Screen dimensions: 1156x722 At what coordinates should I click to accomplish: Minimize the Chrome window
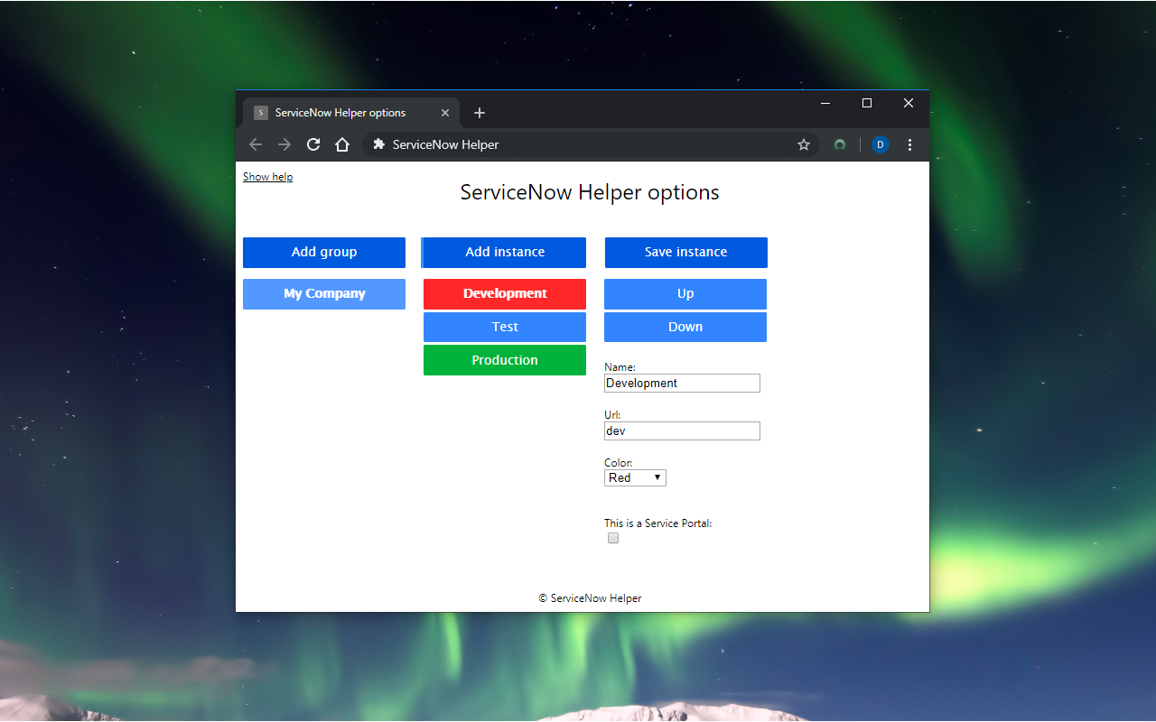point(825,104)
